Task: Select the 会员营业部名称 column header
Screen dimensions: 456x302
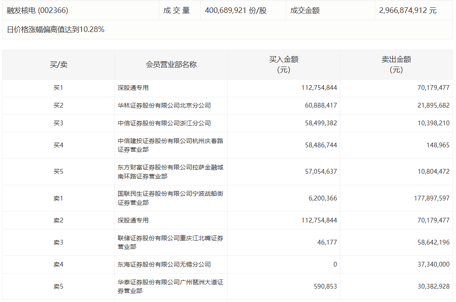Action: [171, 64]
